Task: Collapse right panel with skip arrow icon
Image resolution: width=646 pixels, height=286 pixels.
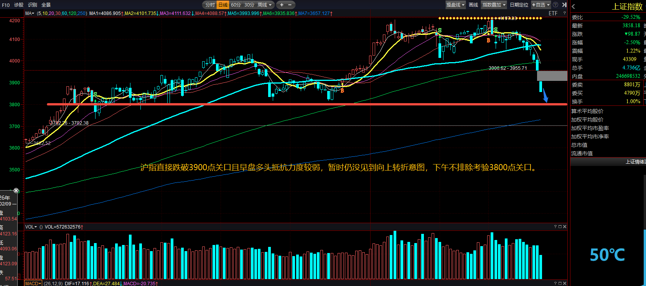Action: (564, 5)
